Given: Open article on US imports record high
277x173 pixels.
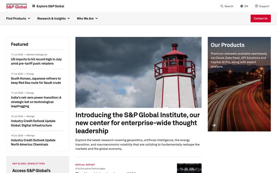Looking at the screenshot, I should click(36, 61).
